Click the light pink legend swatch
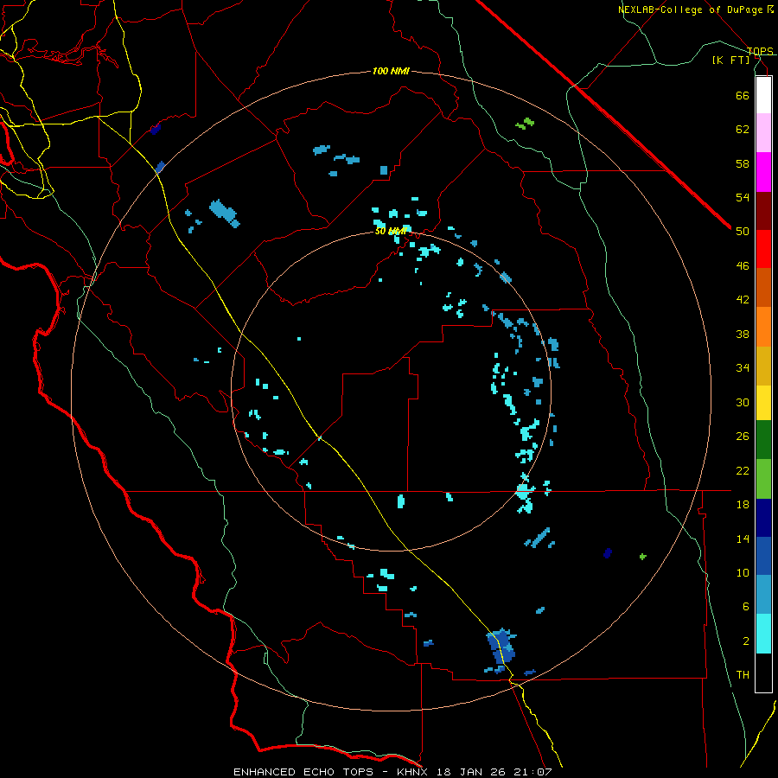 [x=763, y=132]
